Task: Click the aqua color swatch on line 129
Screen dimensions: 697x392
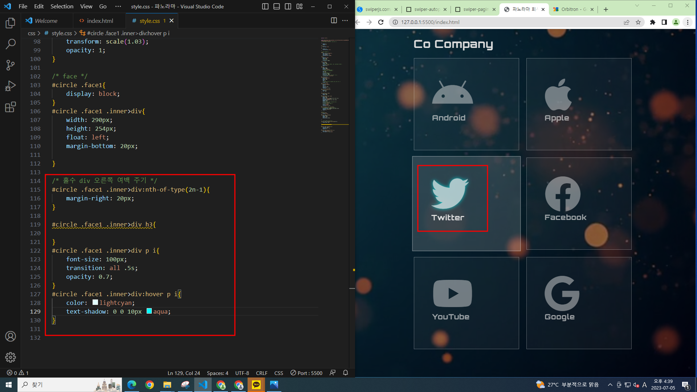Action: tap(149, 311)
